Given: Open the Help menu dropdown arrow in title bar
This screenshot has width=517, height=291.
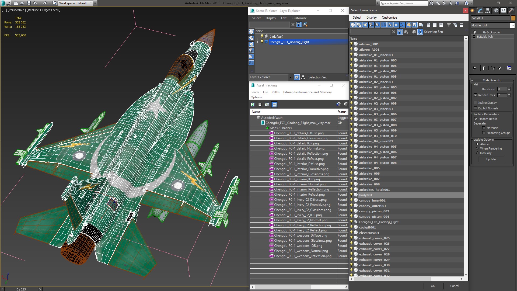Looking at the screenshot, I should [471, 3].
